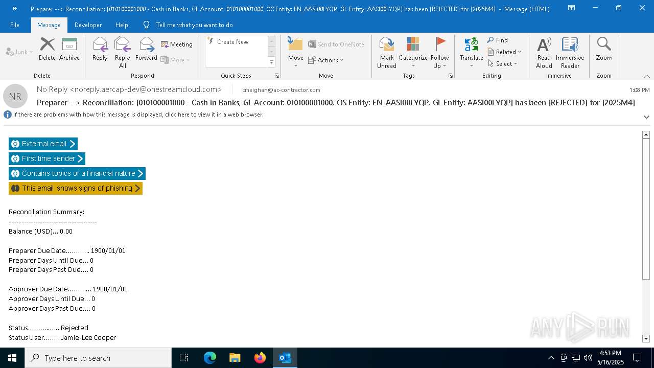
Task: Open Quick Steps dialog launcher
Action: [277, 76]
